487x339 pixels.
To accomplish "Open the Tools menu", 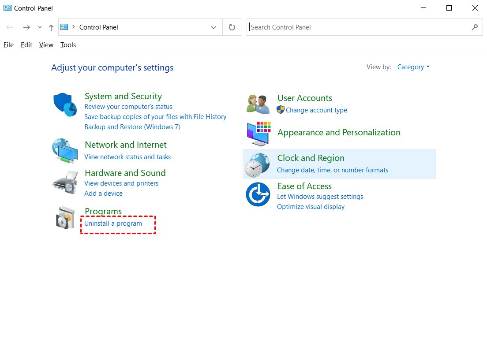I will pos(68,45).
